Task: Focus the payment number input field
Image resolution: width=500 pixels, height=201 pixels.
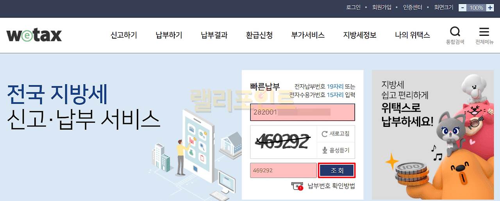Action: (303, 113)
